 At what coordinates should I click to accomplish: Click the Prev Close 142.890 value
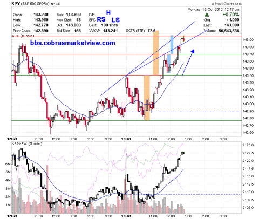click(41, 31)
